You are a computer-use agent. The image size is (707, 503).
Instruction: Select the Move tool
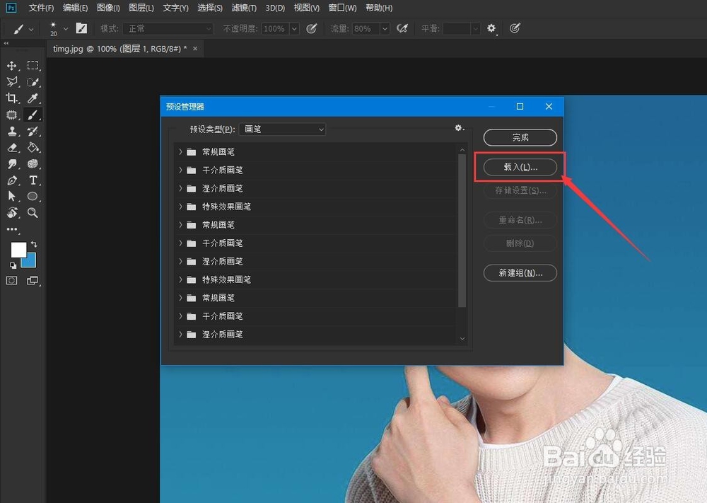point(12,66)
